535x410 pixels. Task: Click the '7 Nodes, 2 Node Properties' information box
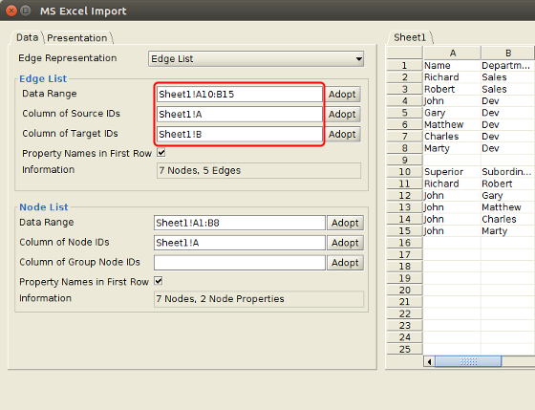click(x=259, y=299)
